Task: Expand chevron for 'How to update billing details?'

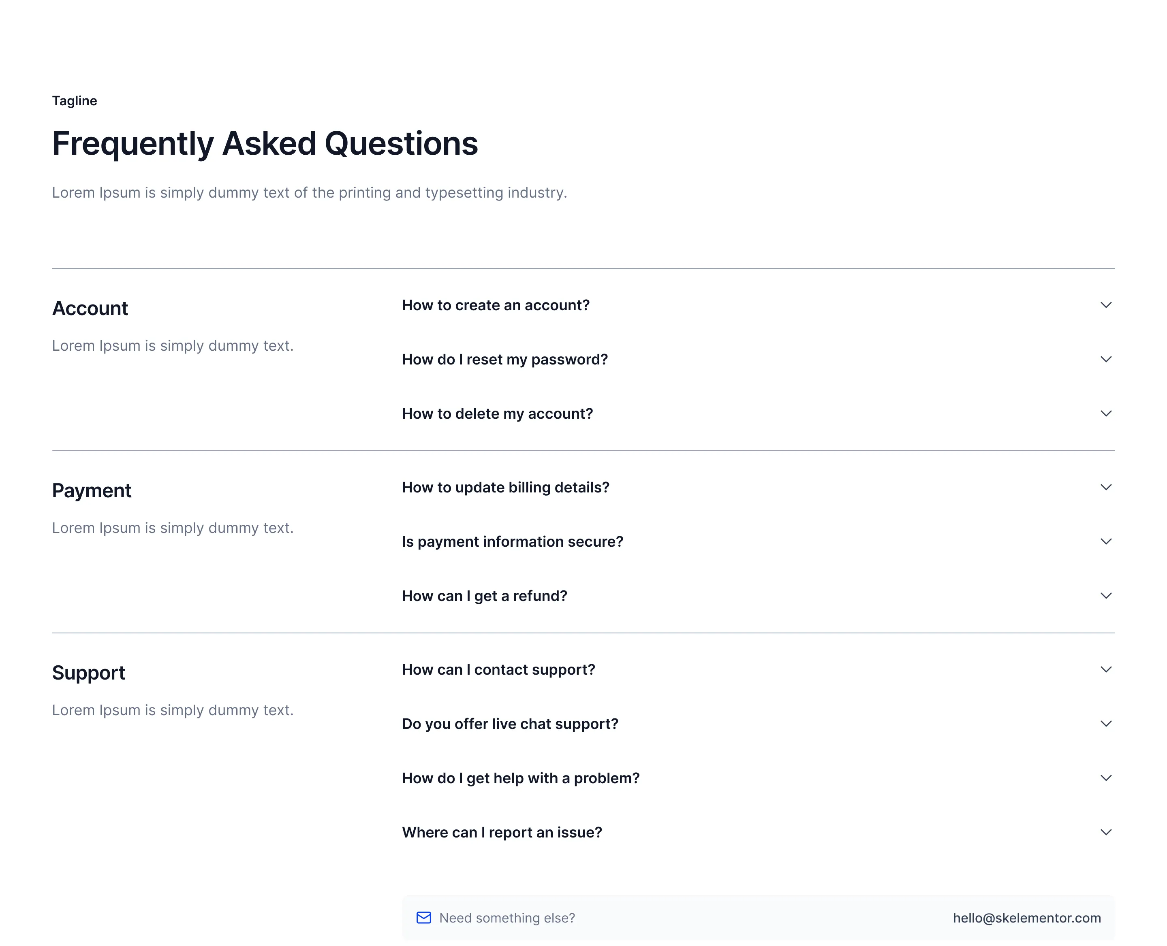Action: pos(1105,487)
